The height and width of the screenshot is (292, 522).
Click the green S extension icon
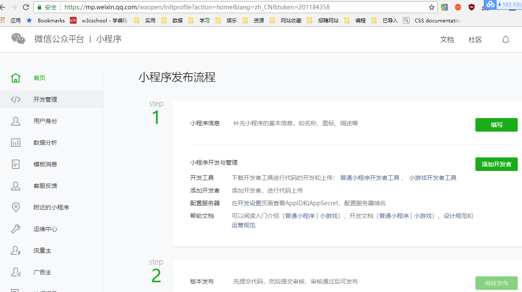(444, 7)
